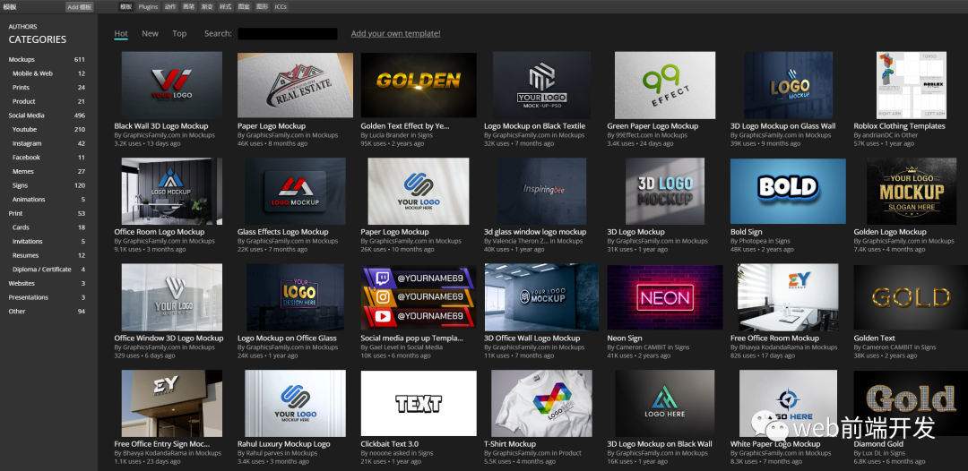968x471 pixels.
Task: Open the Add your own template link
Action: [x=396, y=34]
